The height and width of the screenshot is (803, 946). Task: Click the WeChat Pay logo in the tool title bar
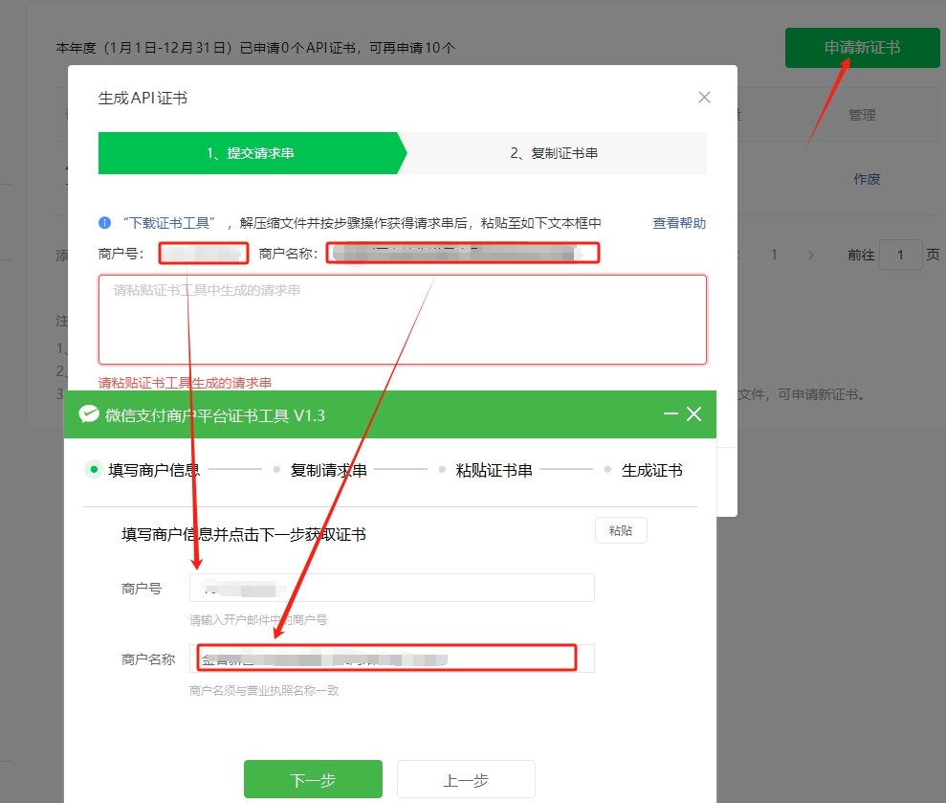pyautogui.click(x=89, y=414)
